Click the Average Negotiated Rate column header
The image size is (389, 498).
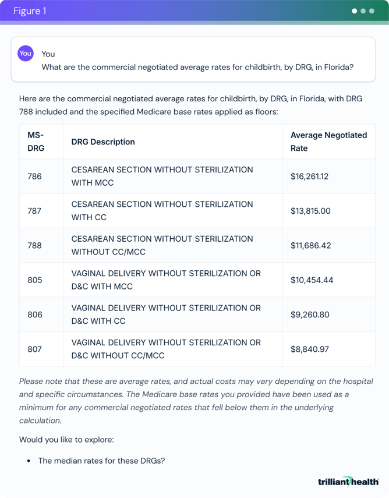(x=328, y=142)
